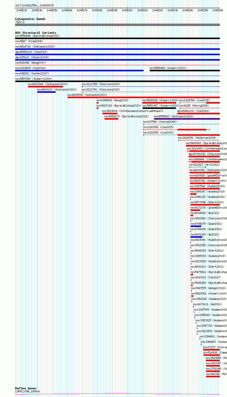The height and width of the screenshot is (397, 227).
Task: Open nsv5915762 (Almarri2020) label
Action: coord(208,181)
